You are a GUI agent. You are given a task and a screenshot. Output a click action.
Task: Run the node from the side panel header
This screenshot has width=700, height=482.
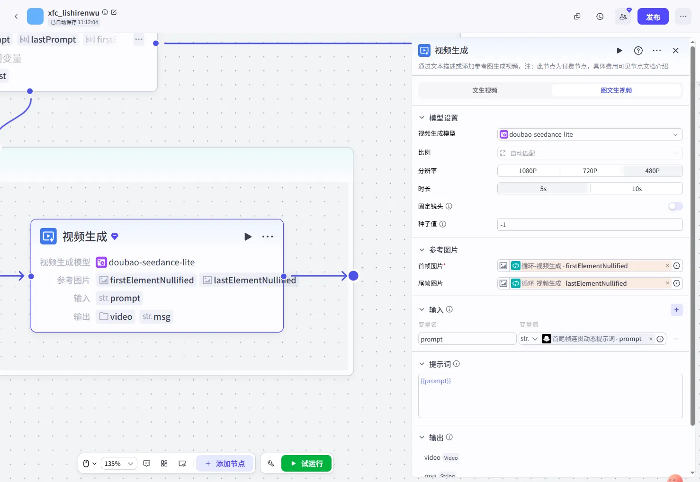point(619,51)
